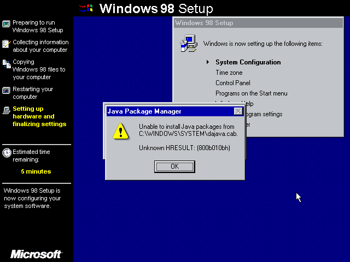The width and height of the screenshot is (350, 262).
Task: Select Programs on the Start menu item
Action: (x=252, y=93)
